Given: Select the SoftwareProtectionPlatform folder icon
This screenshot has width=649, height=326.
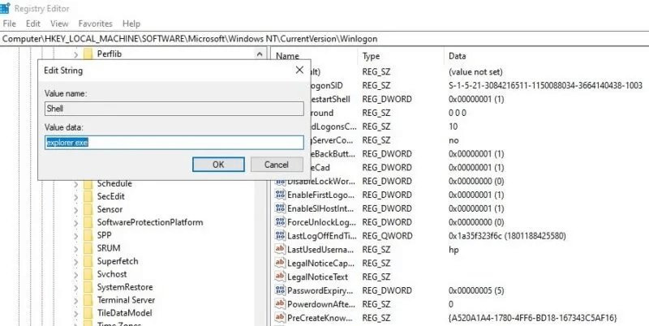Looking at the screenshot, I should click(x=88, y=222).
